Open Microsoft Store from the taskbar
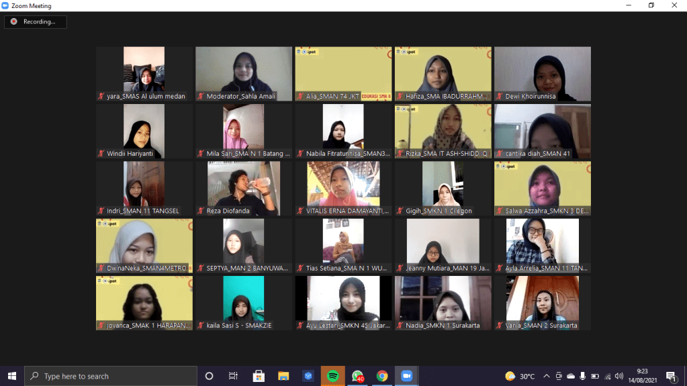Screen dimensions: 687x386 pyautogui.click(x=259, y=376)
